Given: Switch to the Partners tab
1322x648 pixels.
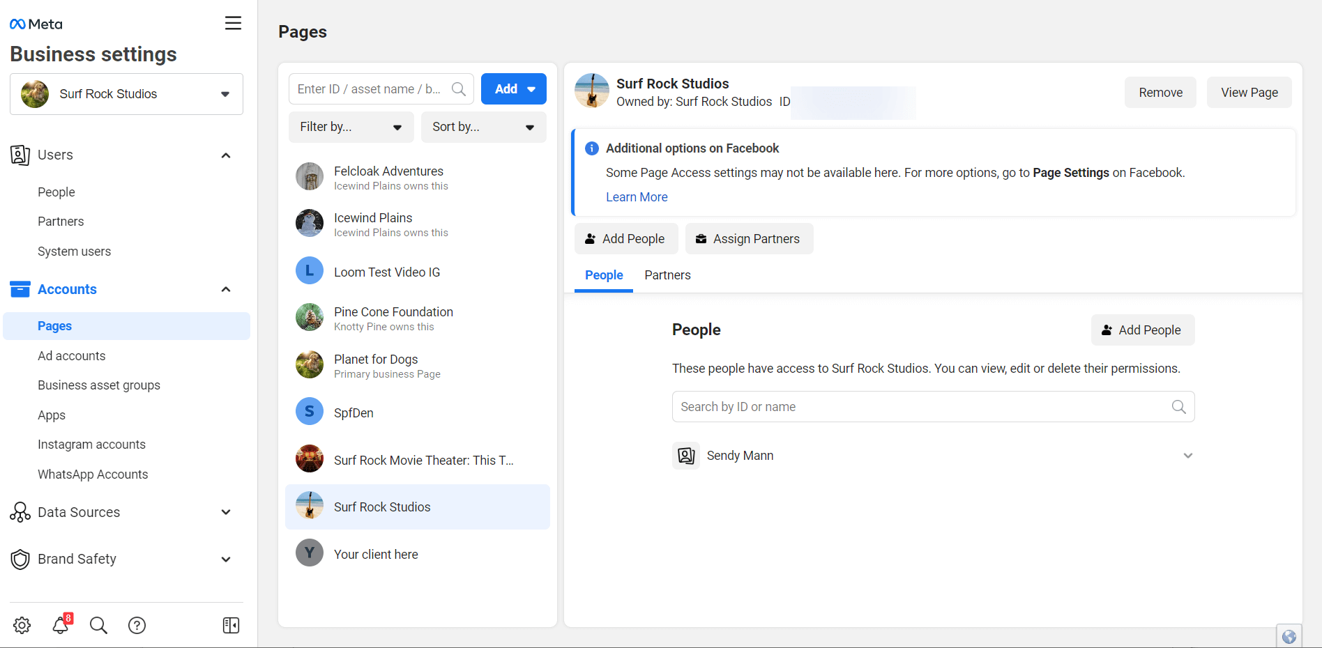Looking at the screenshot, I should (x=667, y=275).
